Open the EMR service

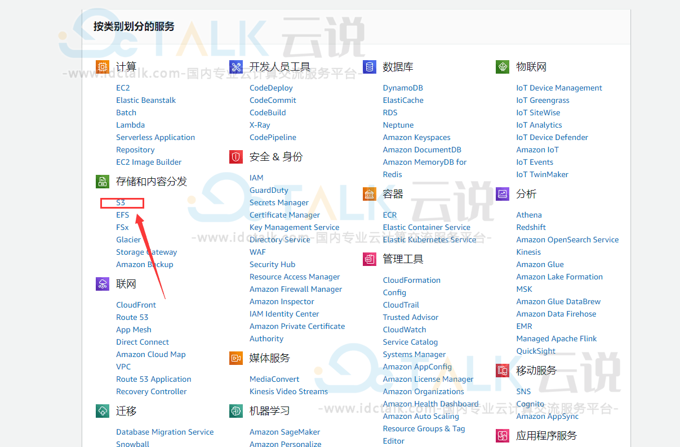[x=525, y=326]
